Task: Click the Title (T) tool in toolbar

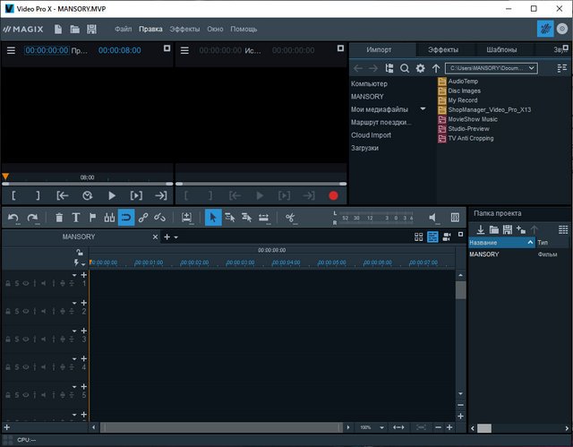Action: (x=75, y=217)
